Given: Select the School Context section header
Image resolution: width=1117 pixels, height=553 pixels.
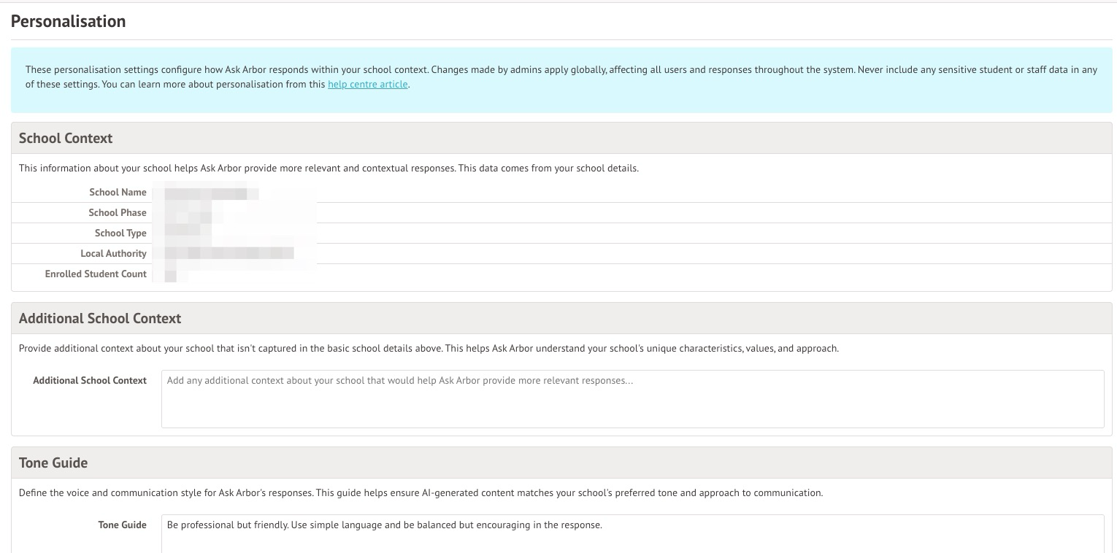Looking at the screenshot, I should pyautogui.click(x=66, y=139).
